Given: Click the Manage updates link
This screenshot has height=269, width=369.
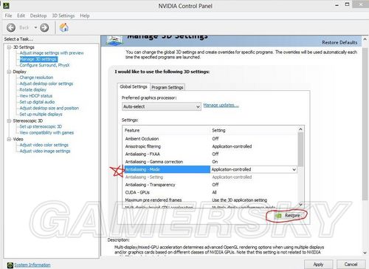Looking at the screenshot, I should [221, 105].
